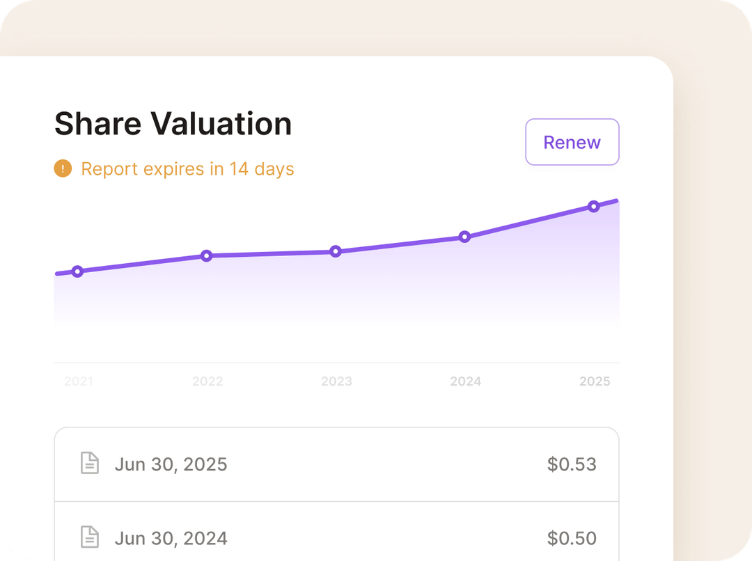Click the orange warning icon
This screenshot has height=561, width=752.
(x=63, y=168)
